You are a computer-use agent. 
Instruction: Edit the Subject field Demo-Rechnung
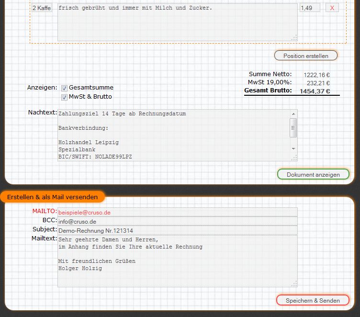(x=178, y=230)
